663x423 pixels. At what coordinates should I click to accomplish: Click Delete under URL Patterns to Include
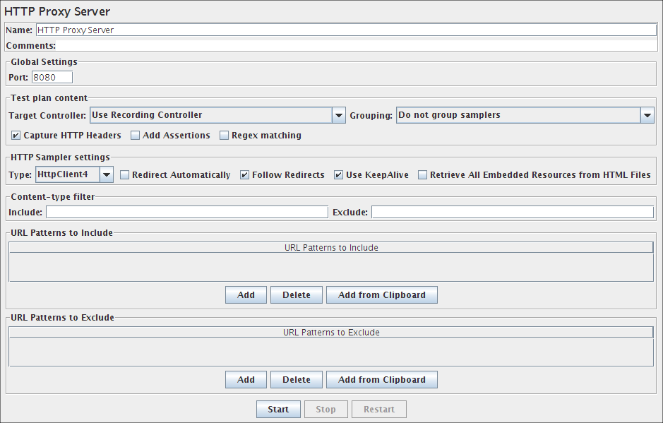[296, 295]
